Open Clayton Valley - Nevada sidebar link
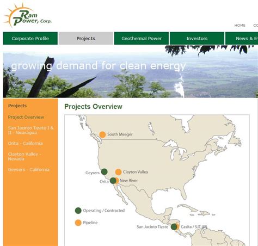Screen dimensions: 258x246 24,156
